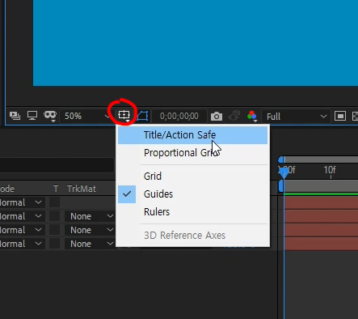Open the second layer's Normal mode dropdown
358x319 pixels.
22,216
